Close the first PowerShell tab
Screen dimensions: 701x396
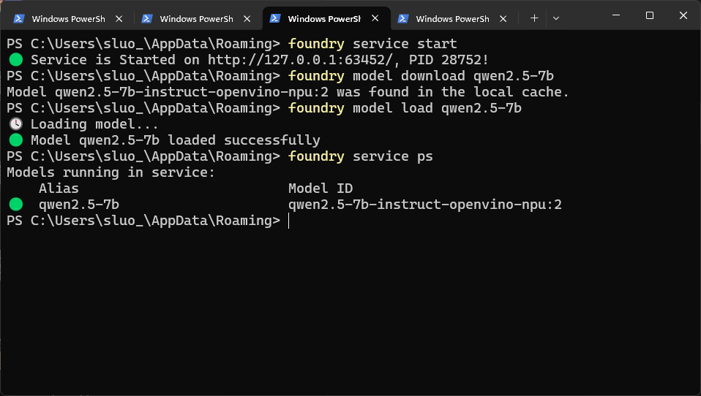[x=119, y=19]
